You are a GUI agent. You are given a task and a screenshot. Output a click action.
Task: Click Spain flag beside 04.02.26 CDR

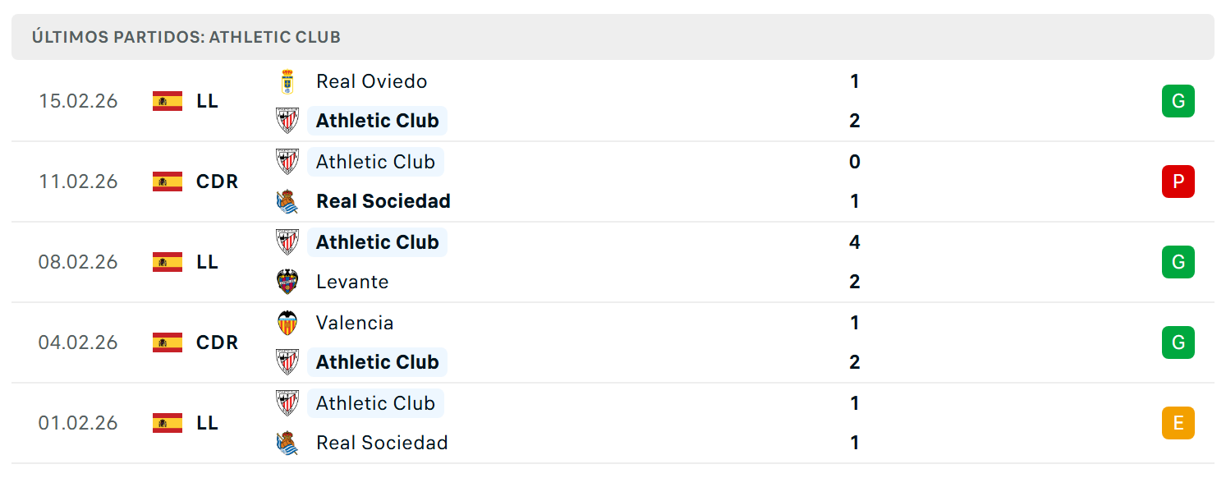pos(168,342)
